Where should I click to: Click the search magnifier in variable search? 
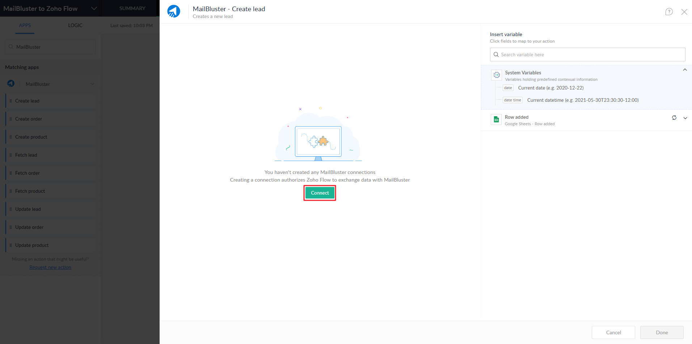coord(496,55)
